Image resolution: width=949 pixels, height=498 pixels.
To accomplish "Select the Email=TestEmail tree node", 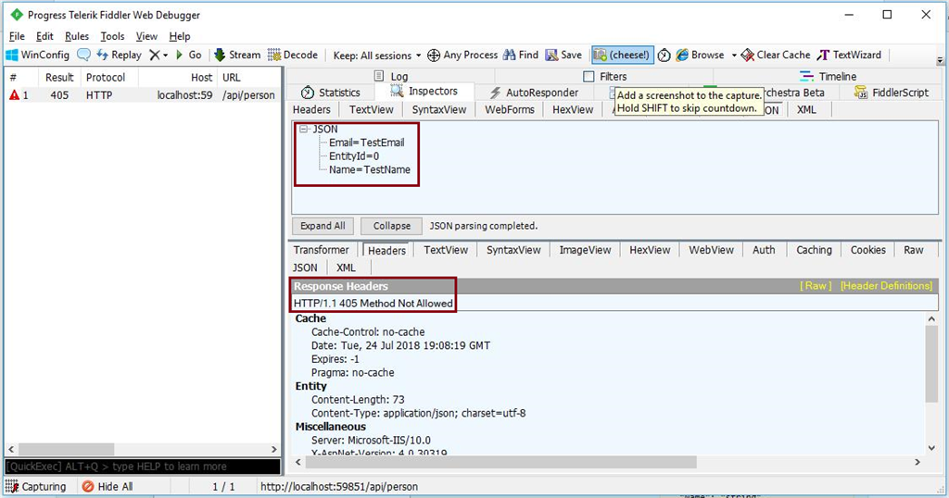I will [x=366, y=143].
